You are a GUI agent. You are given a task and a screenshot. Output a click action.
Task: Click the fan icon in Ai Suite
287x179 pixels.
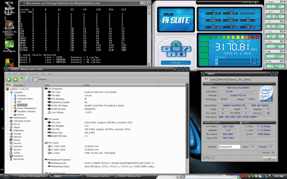[x=181, y=54]
